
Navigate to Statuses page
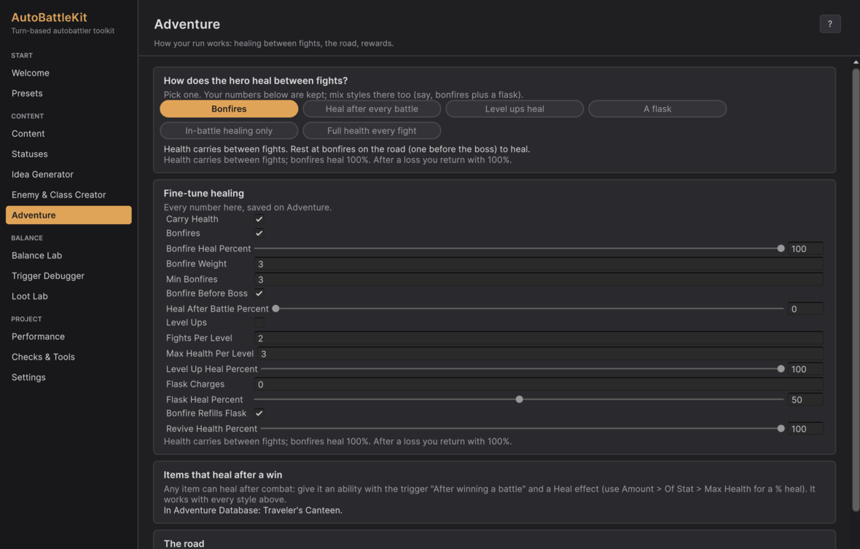click(69, 154)
